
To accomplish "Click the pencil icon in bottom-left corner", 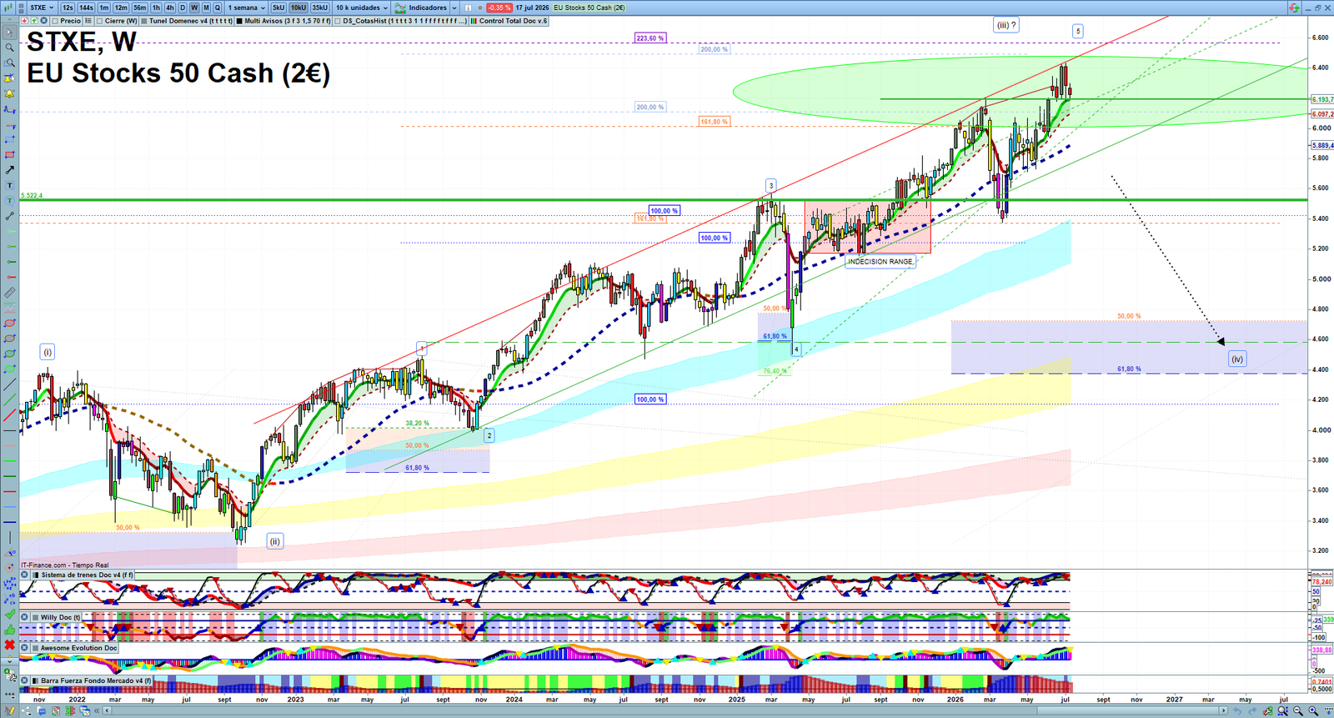I will pos(10,710).
